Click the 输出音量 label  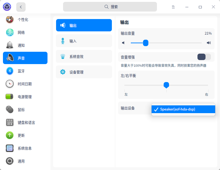pyautogui.click(x=128, y=33)
